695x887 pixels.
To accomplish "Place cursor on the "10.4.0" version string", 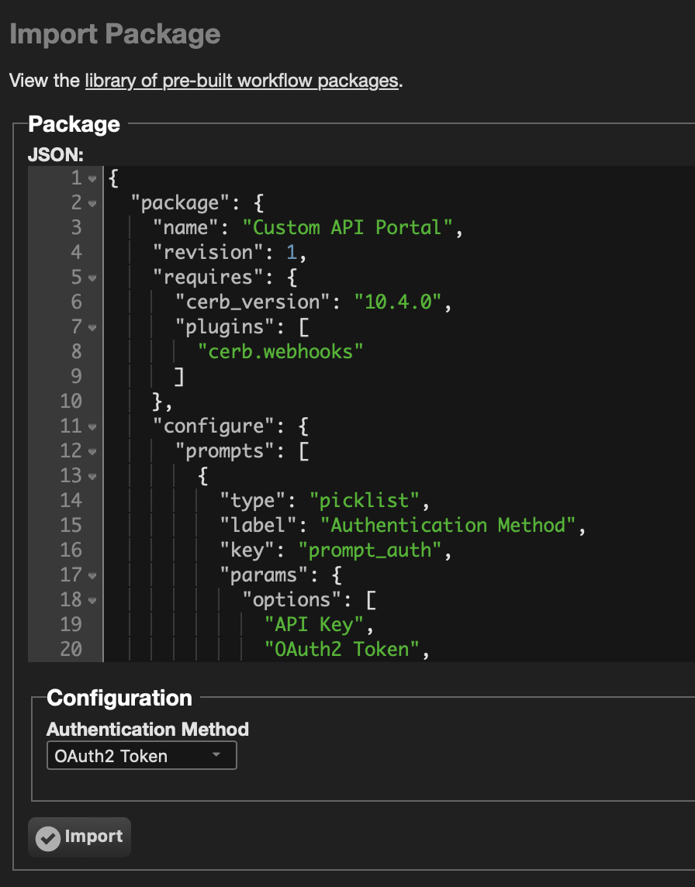I will (x=397, y=302).
